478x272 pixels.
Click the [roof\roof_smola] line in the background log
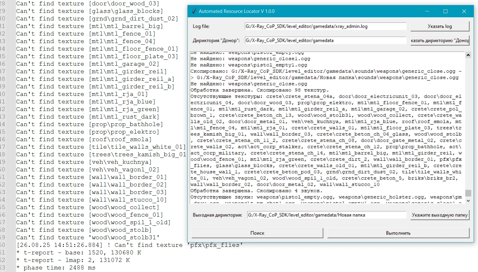pos(84,140)
